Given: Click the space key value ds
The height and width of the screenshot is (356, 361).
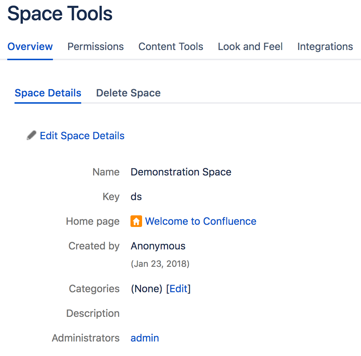Looking at the screenshot, I should (136, 196).
